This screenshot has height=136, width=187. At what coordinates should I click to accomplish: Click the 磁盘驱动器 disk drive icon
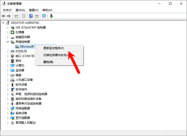coord(12,37)
